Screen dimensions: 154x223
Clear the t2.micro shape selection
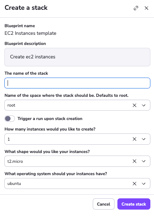[134, 161]
